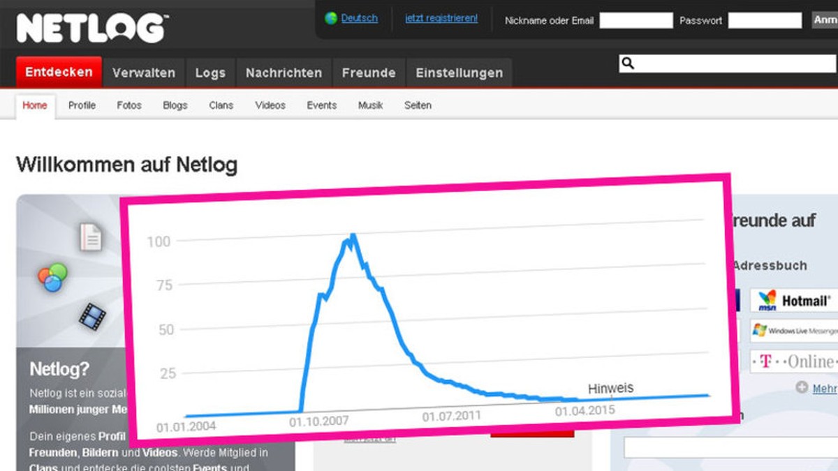The image size is (838, 471).
Task: Open the Logs tab
Action: 210,73
